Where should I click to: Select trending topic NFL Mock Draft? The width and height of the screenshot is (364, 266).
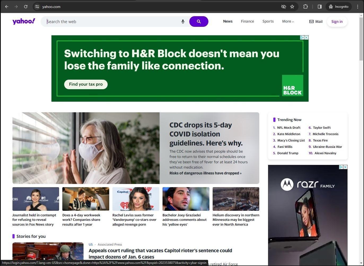tap(289, 128)
